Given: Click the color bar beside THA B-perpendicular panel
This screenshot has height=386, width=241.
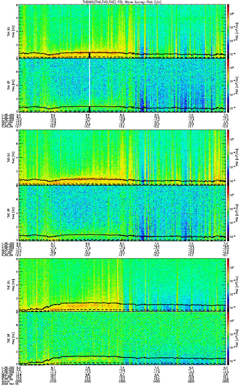Looking at the screenshot, I should [228, 31].
